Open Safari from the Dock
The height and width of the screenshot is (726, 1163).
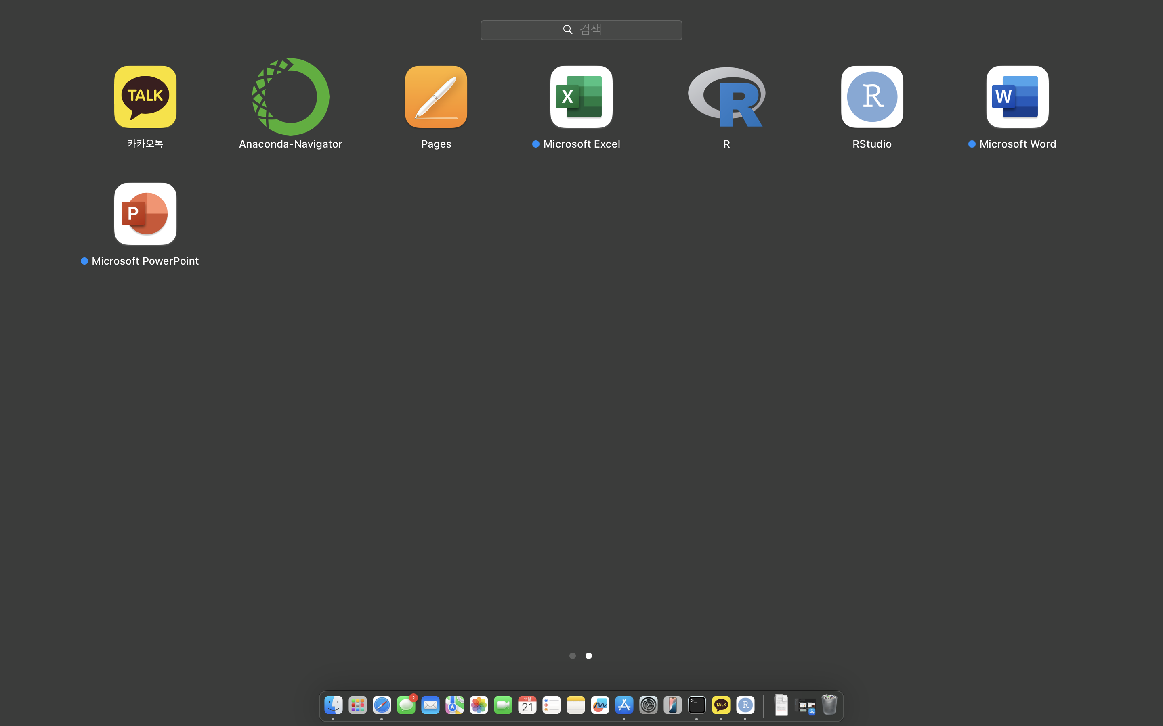point(382,705)
